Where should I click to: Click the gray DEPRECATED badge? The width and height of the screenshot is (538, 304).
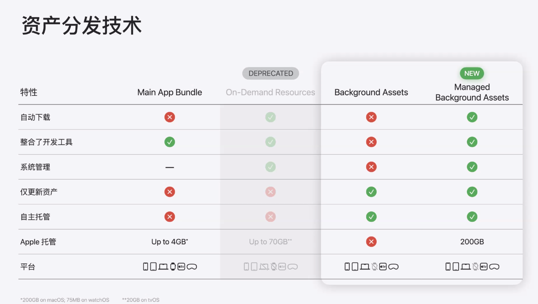pyautogui.click(x=271, y=73)
